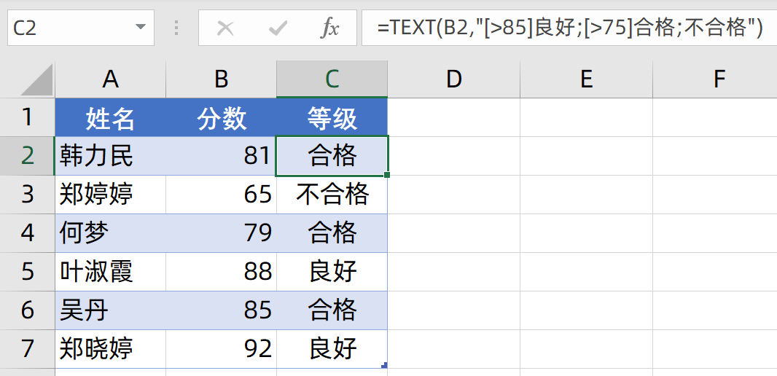The width and height of the screenshot is (777, 376).
Task: Select row 6 header
Action: [27, 310]
